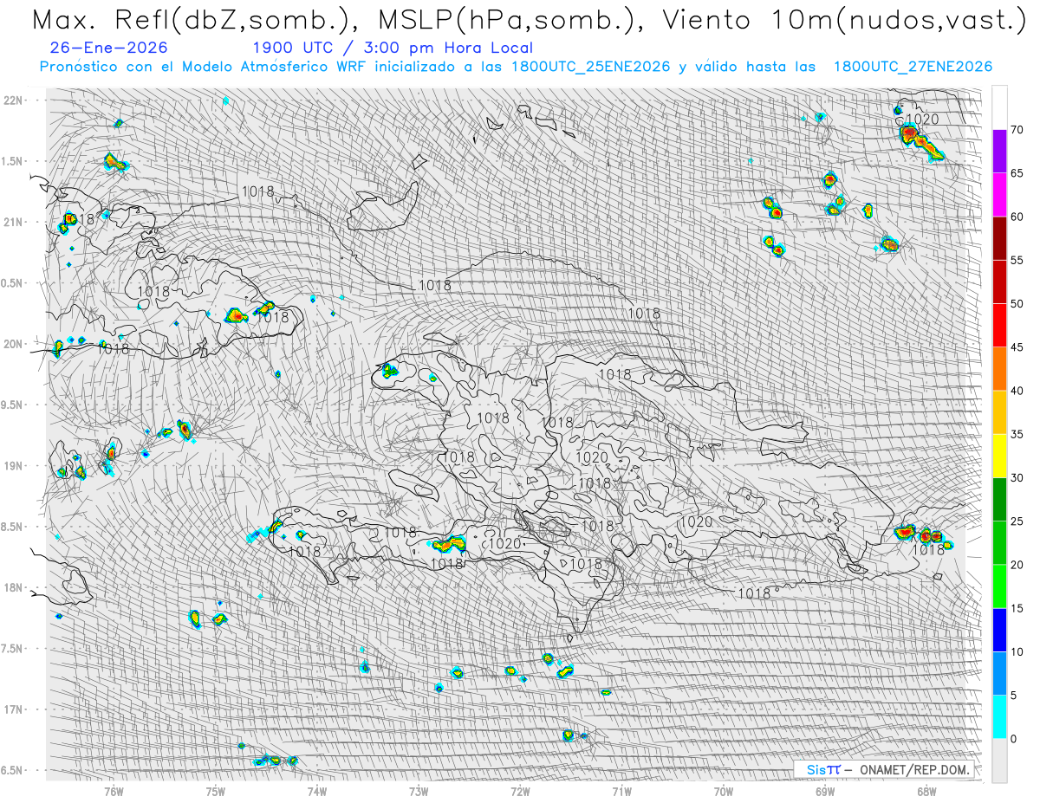Select the colorbar value '45'
Screen dimensions: 1040x803
(x=1017, y=347)
